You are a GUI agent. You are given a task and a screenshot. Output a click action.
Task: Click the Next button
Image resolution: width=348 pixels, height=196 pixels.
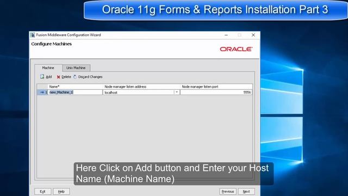coord(246,191)
